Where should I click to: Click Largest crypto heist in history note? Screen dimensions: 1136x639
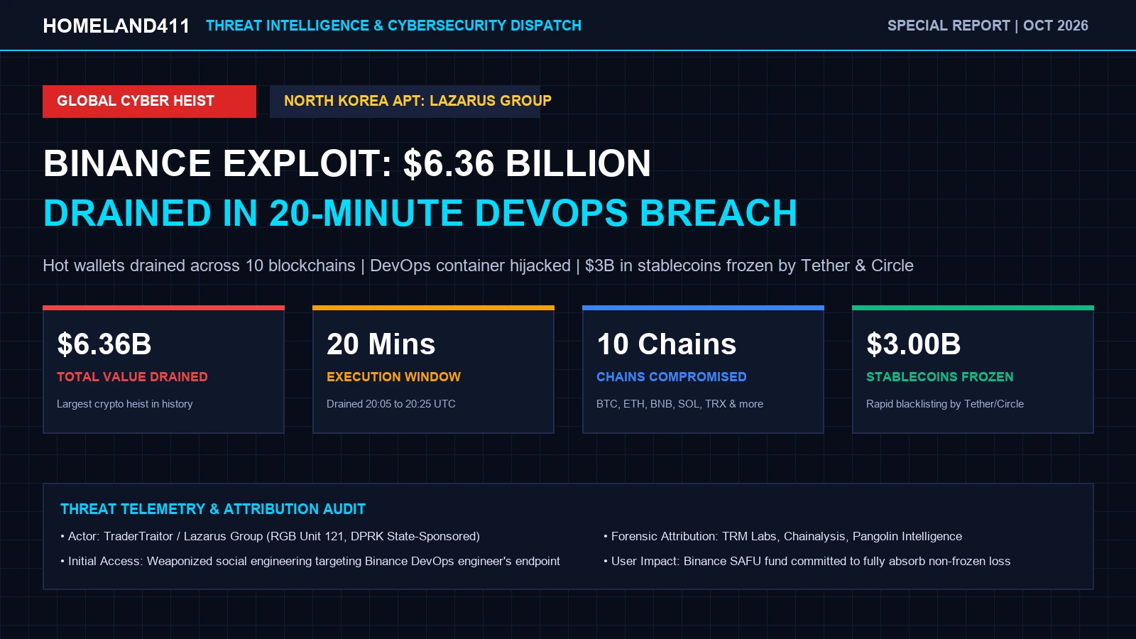(x=125, y=404)
